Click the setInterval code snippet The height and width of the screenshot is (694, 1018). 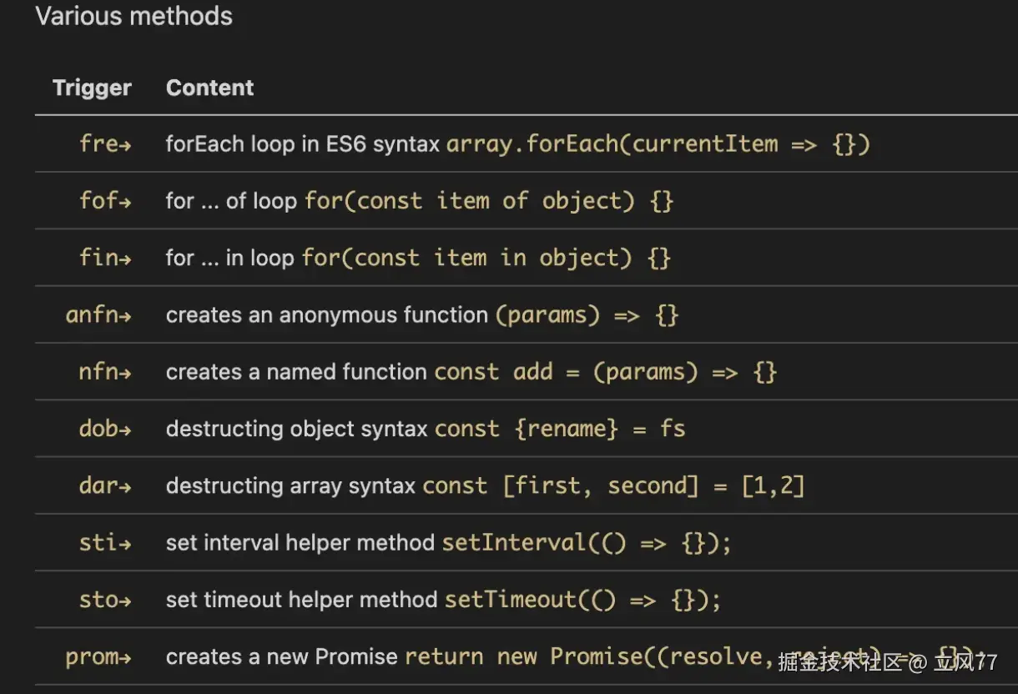coord(587,542)
